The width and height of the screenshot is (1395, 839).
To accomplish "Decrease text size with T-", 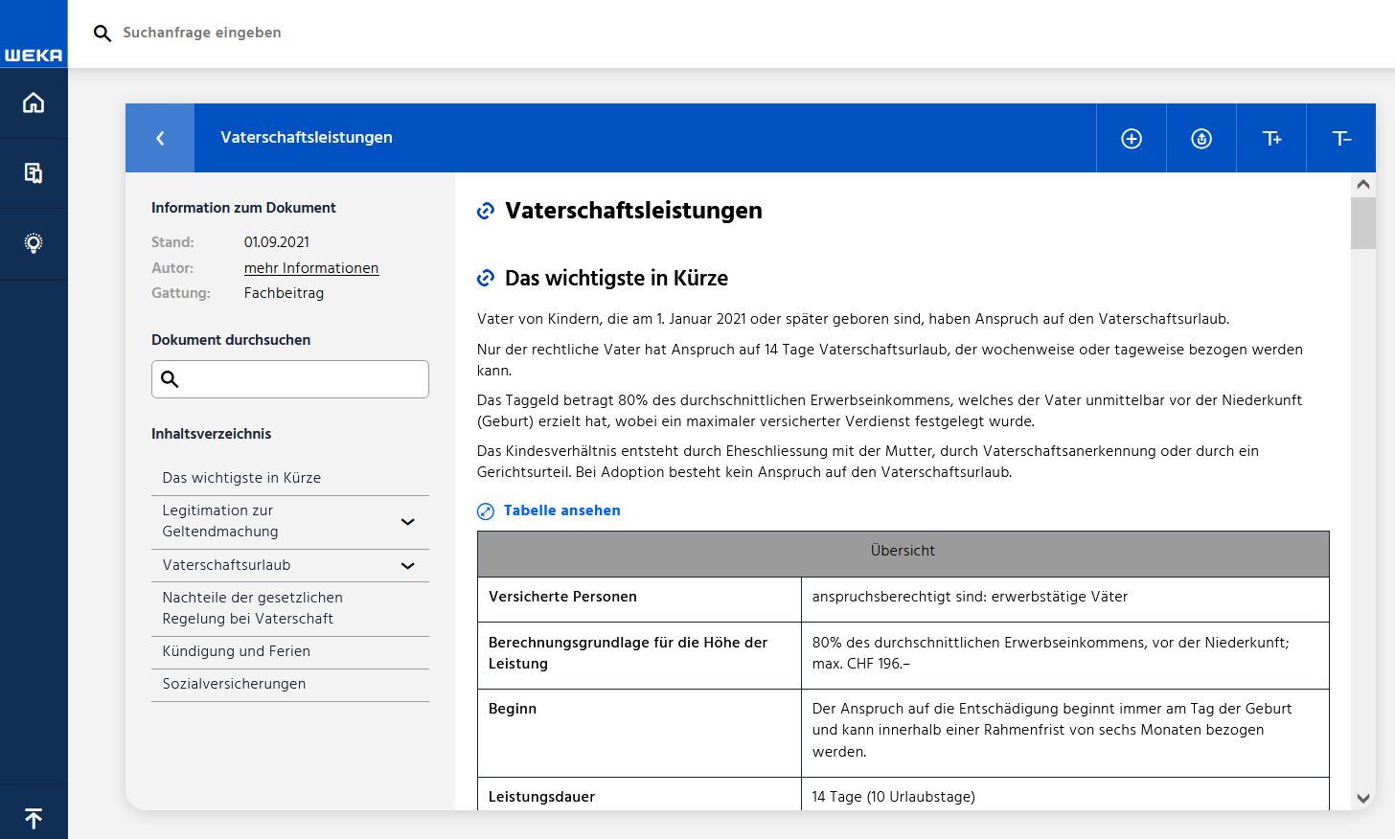I will pyautogui.click(x=1341, y=139).
